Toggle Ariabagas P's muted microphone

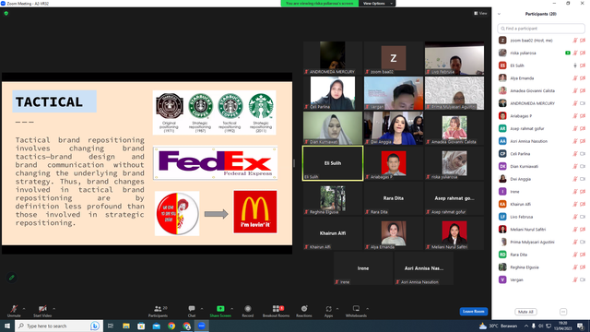click(x=575, y=116)
